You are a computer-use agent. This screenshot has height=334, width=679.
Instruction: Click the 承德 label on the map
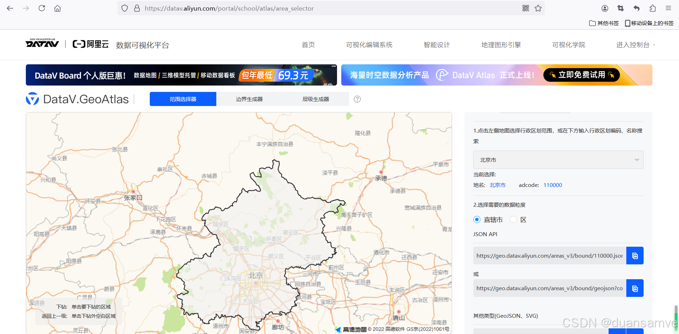pyautogui.click(x=381, y=178)
